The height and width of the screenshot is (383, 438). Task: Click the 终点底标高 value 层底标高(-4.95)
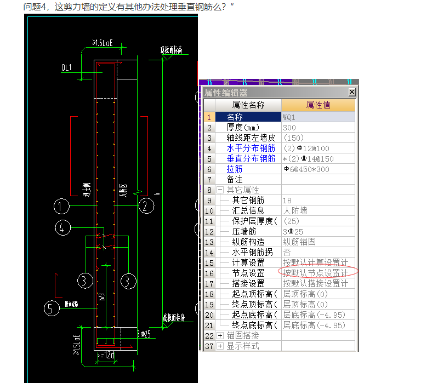(318, 325)
